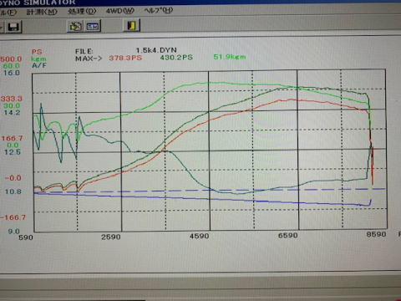Click the 4590 RPM axis label
401x301 pixels.
click(x=200, y=237)
